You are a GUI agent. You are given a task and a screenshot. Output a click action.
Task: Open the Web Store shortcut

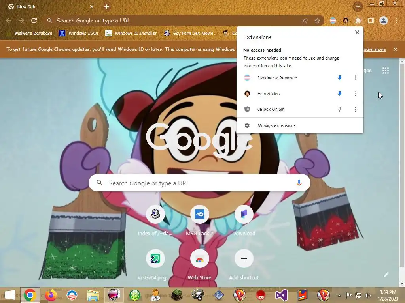pyautogui.click(x=199, y=265)
